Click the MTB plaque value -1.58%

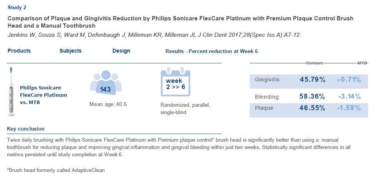pos(349,108)
